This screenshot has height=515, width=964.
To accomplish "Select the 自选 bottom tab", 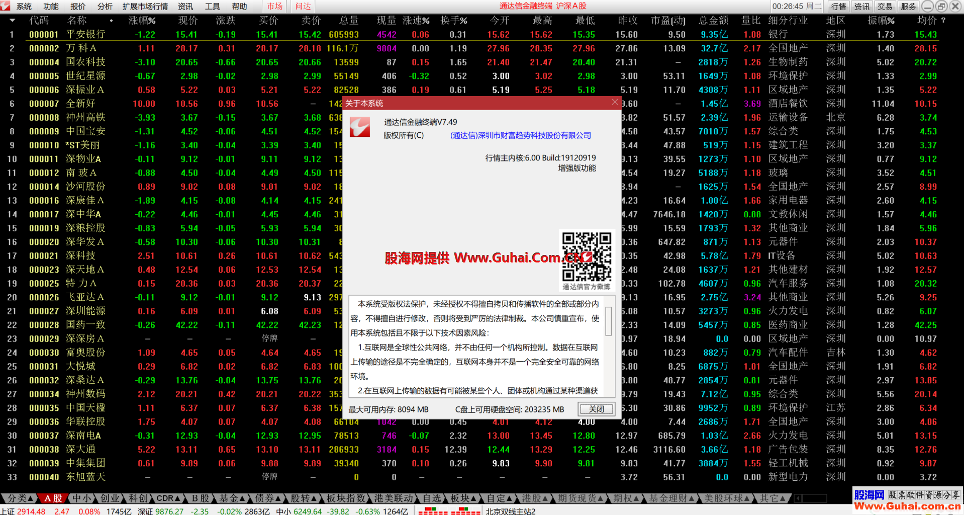I will (432, 498).
